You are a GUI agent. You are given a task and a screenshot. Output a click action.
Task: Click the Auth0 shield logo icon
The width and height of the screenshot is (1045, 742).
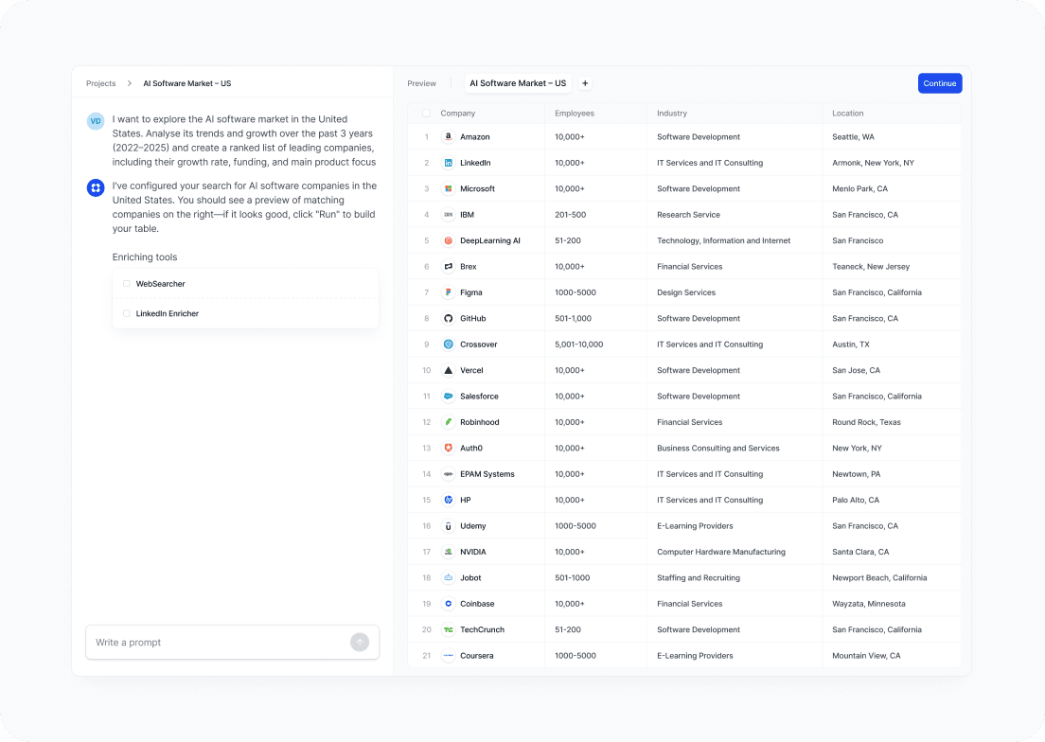pos(449,449)
